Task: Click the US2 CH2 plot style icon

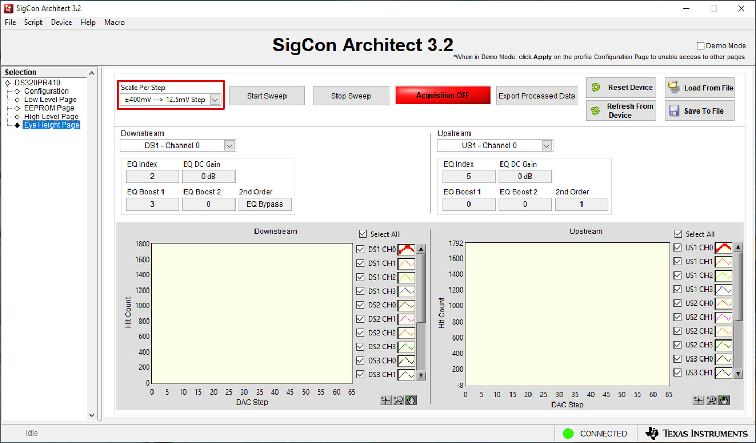Action: (x=724, y=331)
